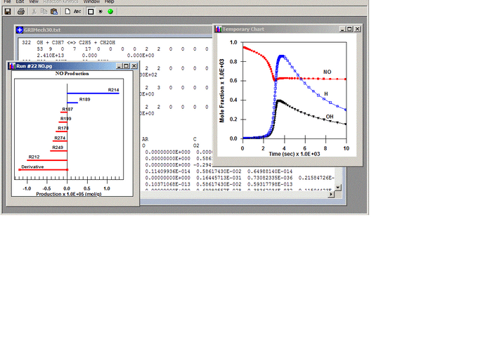The image size is (485, 364).
Task: Select the R189 blue bar in NO Production chart
Action: [x=72, y=103]
